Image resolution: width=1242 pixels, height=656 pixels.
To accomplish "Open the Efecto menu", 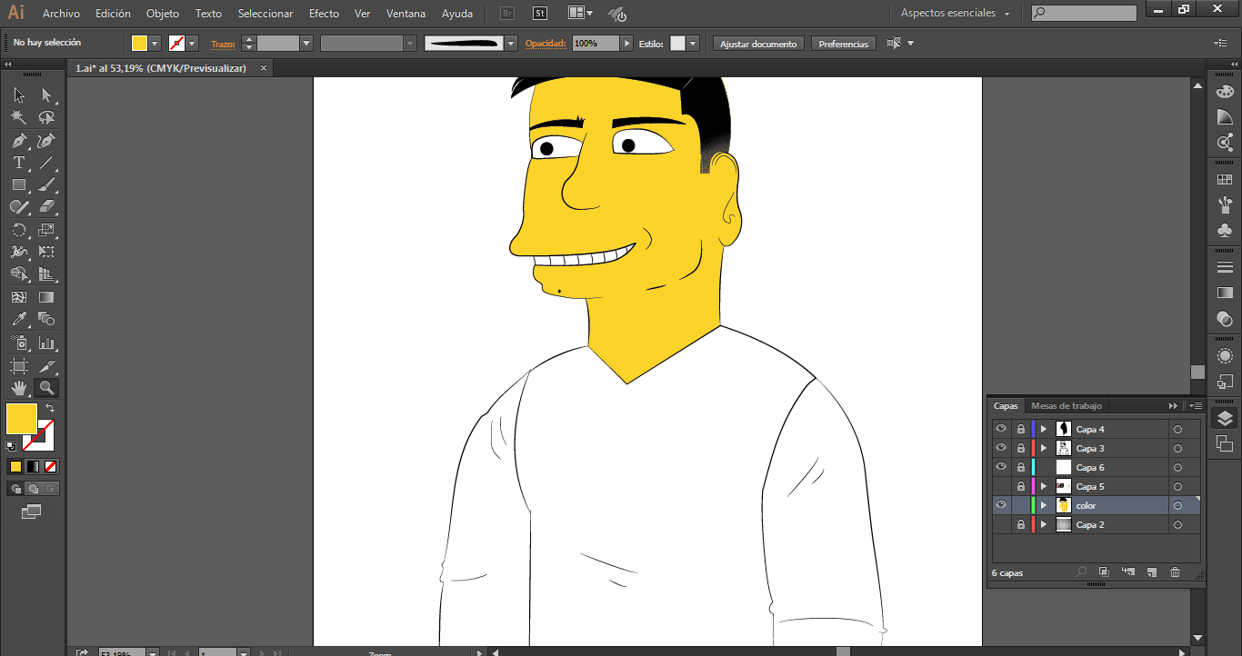I will coord(324,14).
